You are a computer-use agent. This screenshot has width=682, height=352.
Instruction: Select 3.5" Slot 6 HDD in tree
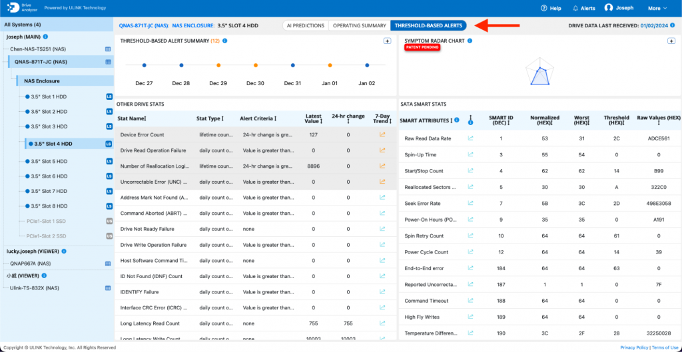[x=49, y=176]
